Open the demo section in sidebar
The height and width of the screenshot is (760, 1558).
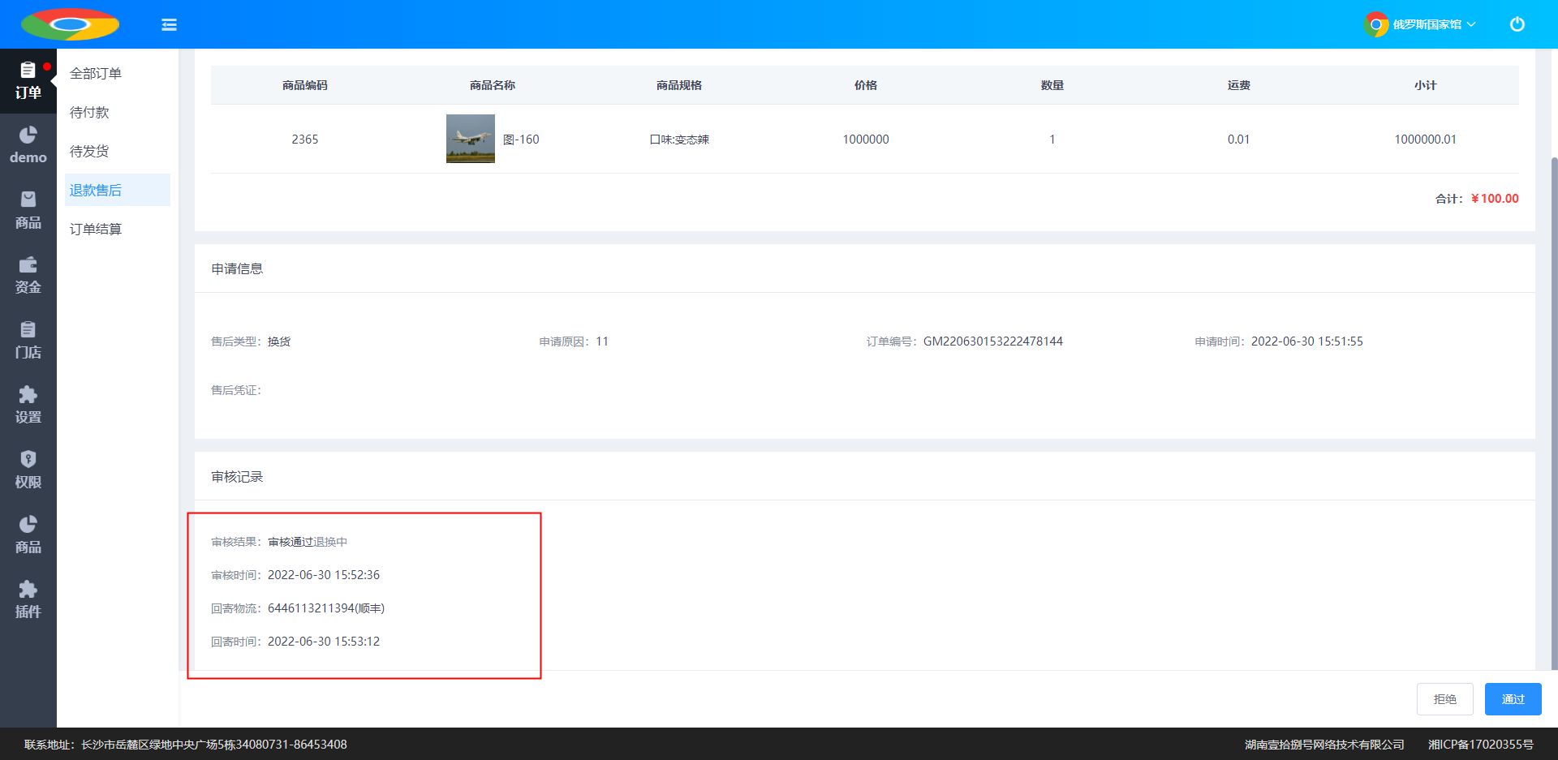(x=28, y=146)
